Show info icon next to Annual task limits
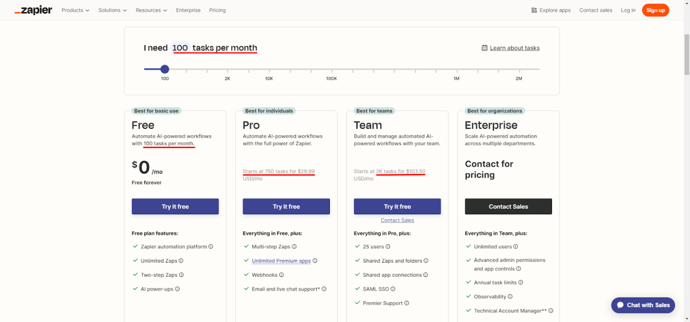Screen dimensions: 690x322 click(521, 283)
